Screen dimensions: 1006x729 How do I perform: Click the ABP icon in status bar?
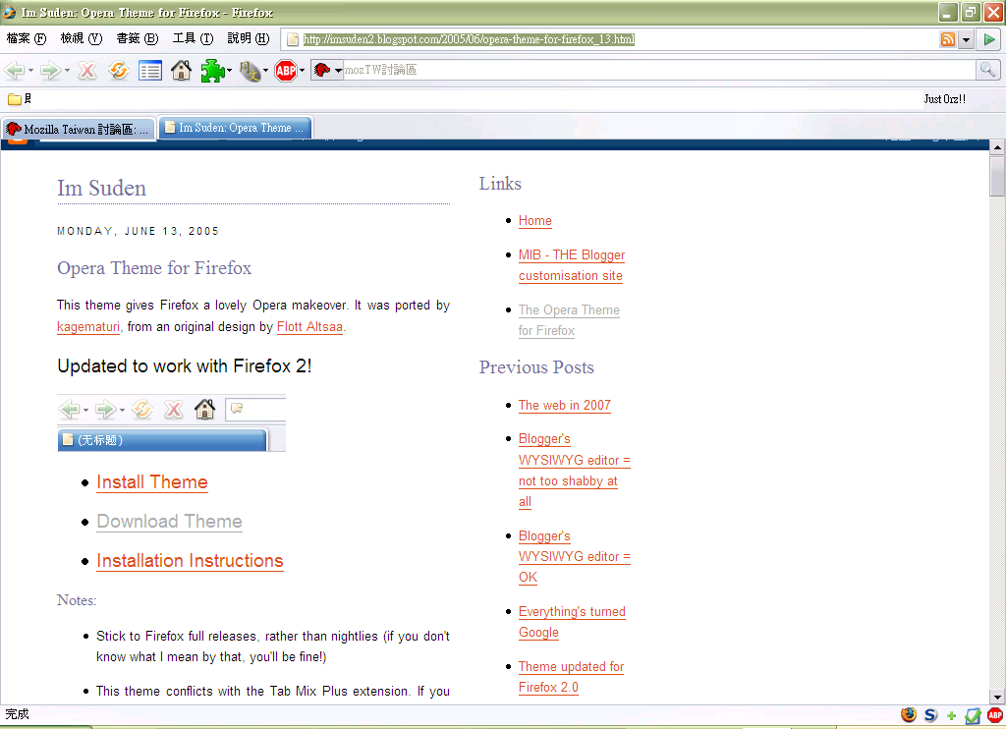(x=995, y=715)
